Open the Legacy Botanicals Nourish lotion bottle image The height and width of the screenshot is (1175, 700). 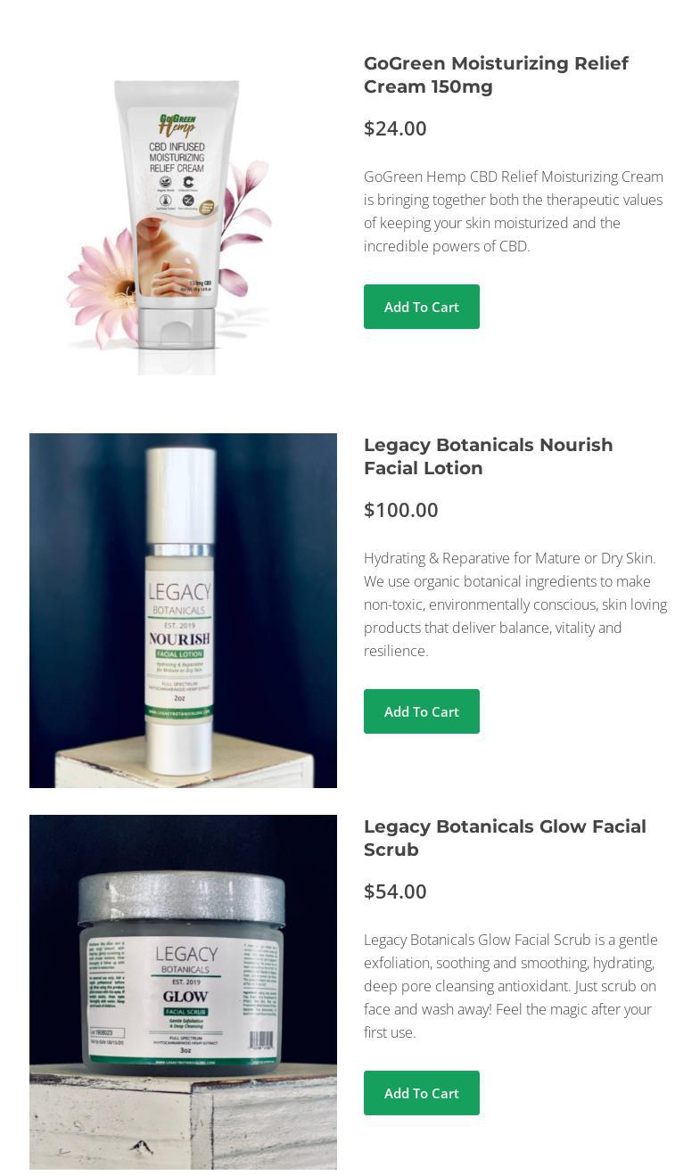point(183,611)
